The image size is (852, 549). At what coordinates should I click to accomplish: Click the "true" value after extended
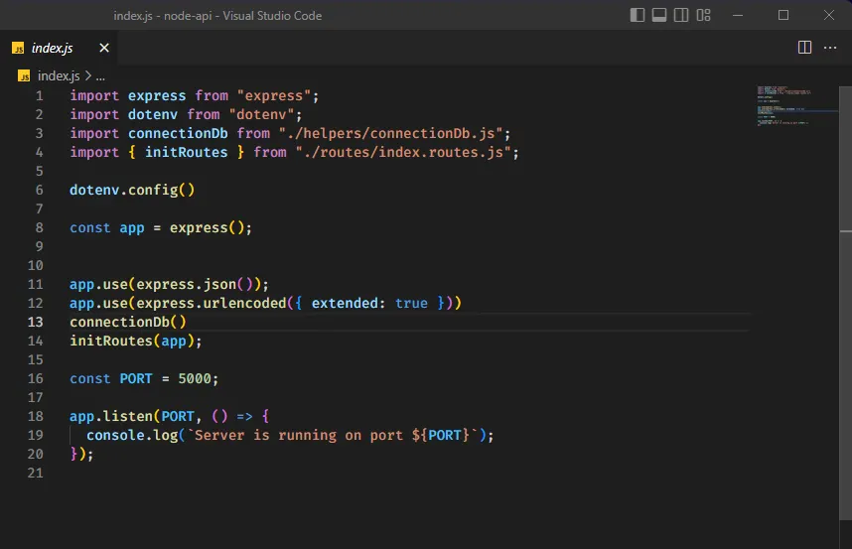tap(411, 303)
